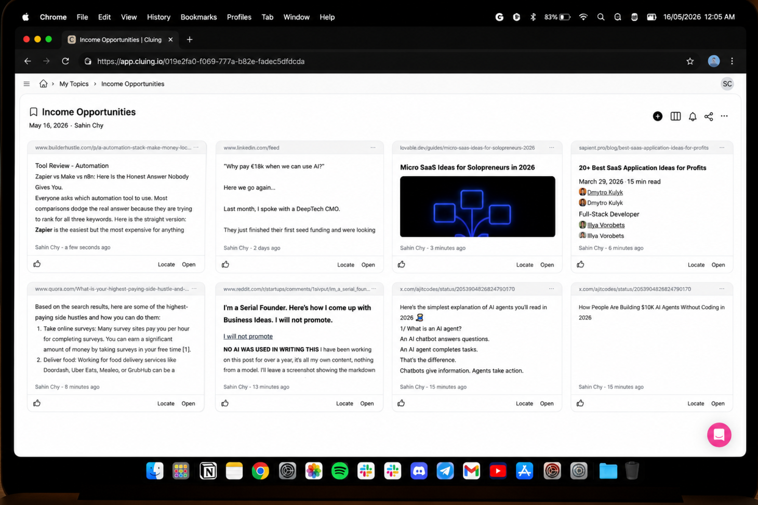The height and width of the screenshot is (505, 758).
Task: Open topic more options ellipsis
Action: point(724,116)
